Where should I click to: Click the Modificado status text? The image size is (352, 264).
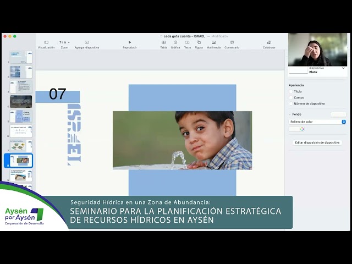(x=219, y=36)
